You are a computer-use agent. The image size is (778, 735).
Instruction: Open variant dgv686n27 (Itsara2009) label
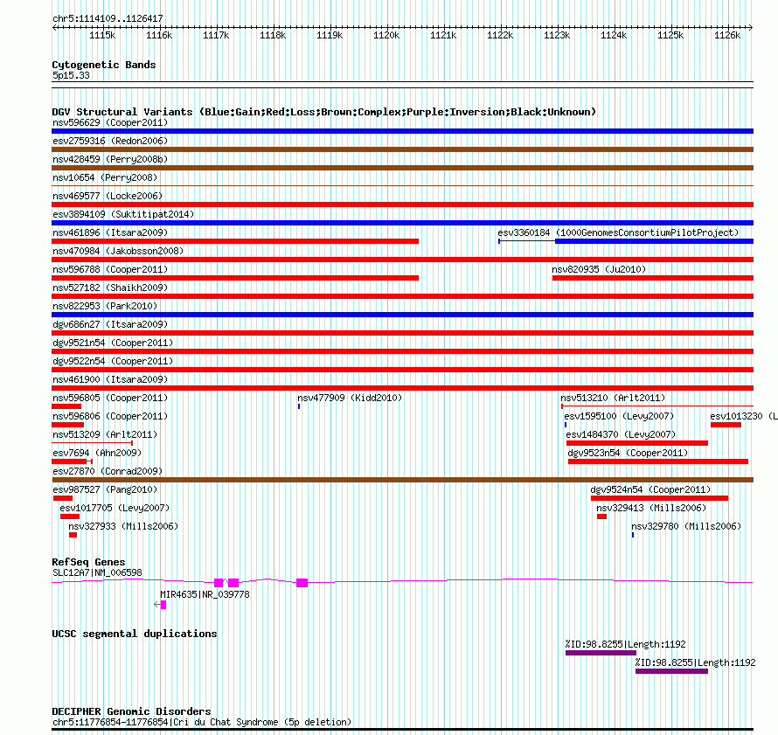tap(110, 324)
